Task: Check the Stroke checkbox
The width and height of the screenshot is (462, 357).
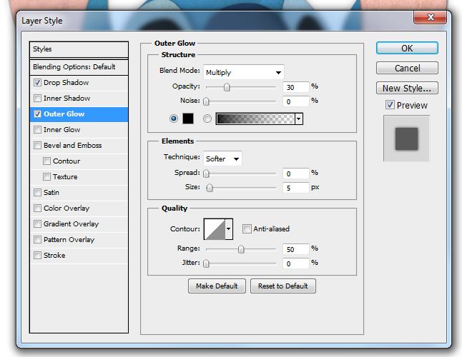Action: pos(37,255)
